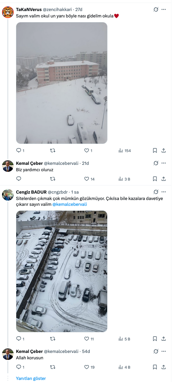Reply to TaKaNVerus's school snow tweet
Screen dimensions: 176x382
point(19,151)
